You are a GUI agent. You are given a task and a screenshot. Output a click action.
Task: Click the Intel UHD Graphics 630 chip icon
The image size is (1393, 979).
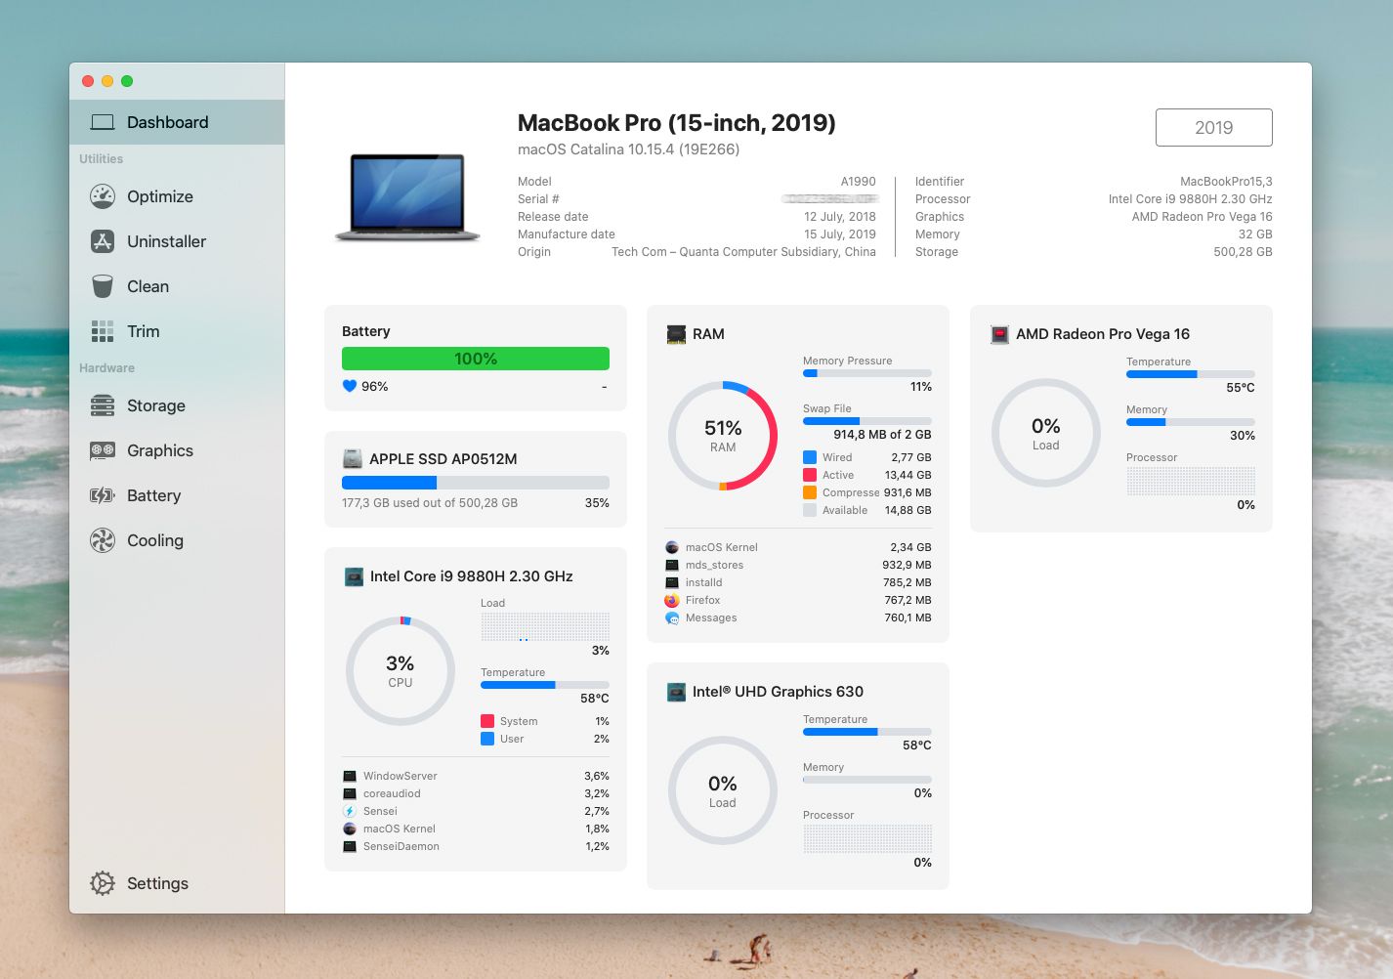676,692
